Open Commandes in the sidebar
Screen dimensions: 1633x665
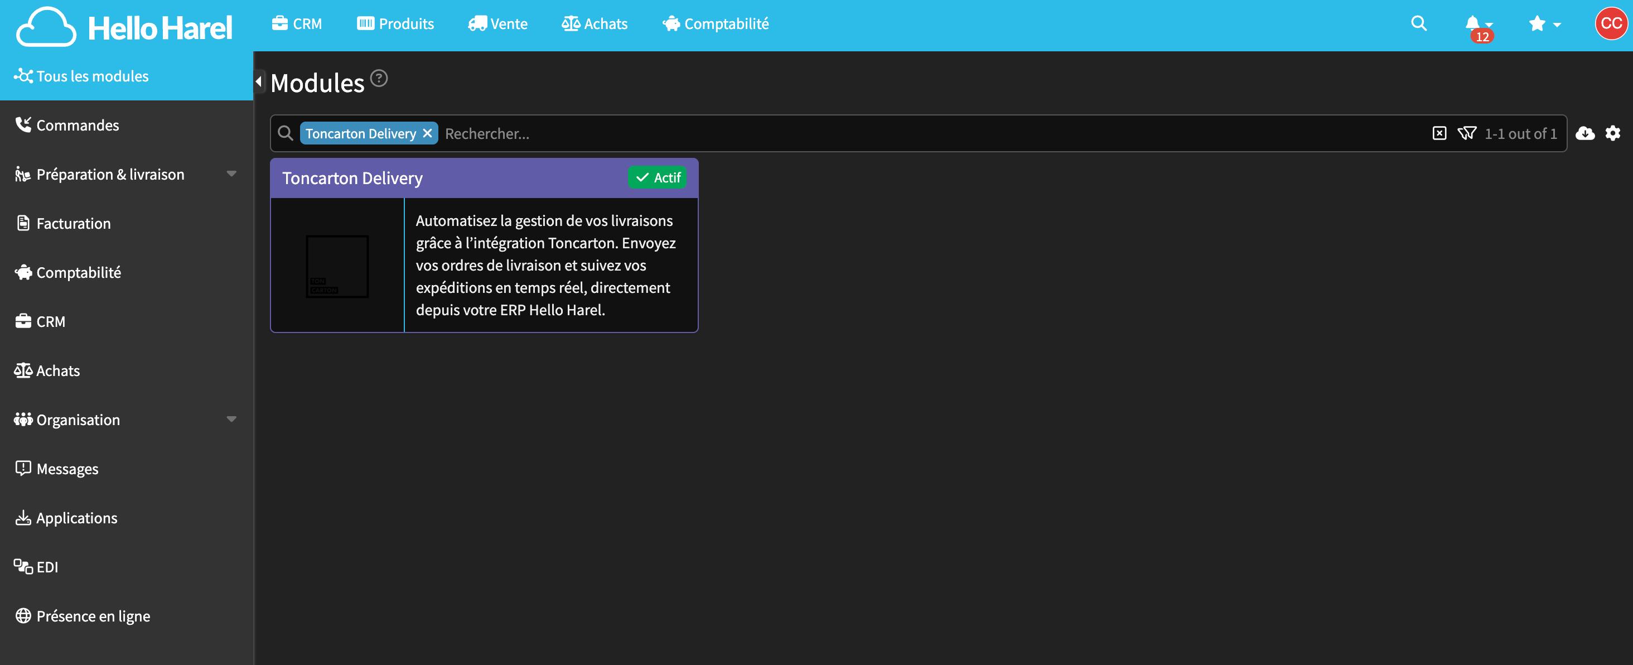[127, 125]
